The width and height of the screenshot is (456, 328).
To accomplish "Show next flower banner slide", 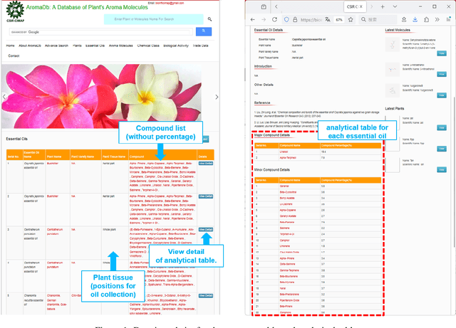I will (217, 97).
